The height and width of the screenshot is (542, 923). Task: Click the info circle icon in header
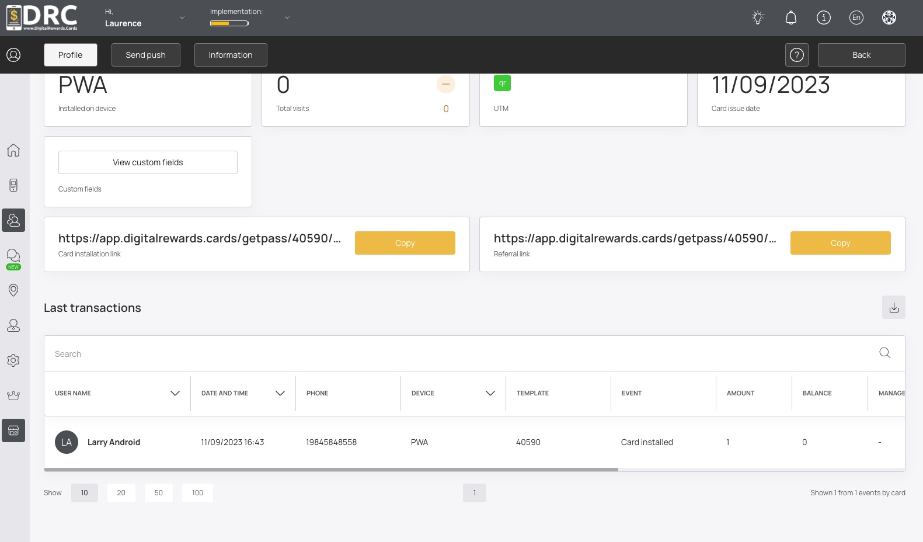[823, 18]
